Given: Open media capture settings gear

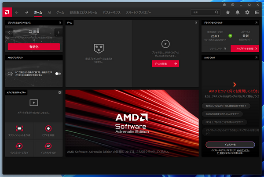Looking at the screenshot, I should [60, 92].
